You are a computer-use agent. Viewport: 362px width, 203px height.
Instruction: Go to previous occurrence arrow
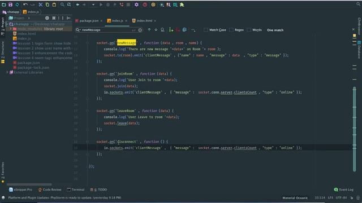pos(149,30)
